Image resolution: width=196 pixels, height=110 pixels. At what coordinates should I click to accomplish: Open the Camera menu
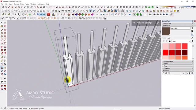click(x=16, y=4)
